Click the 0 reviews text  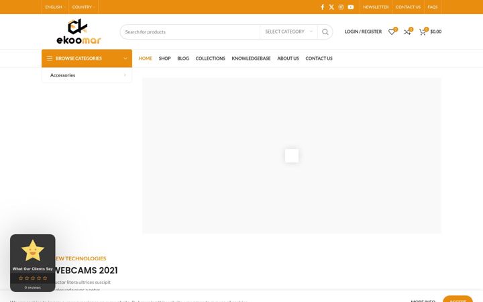pos(33,287)
